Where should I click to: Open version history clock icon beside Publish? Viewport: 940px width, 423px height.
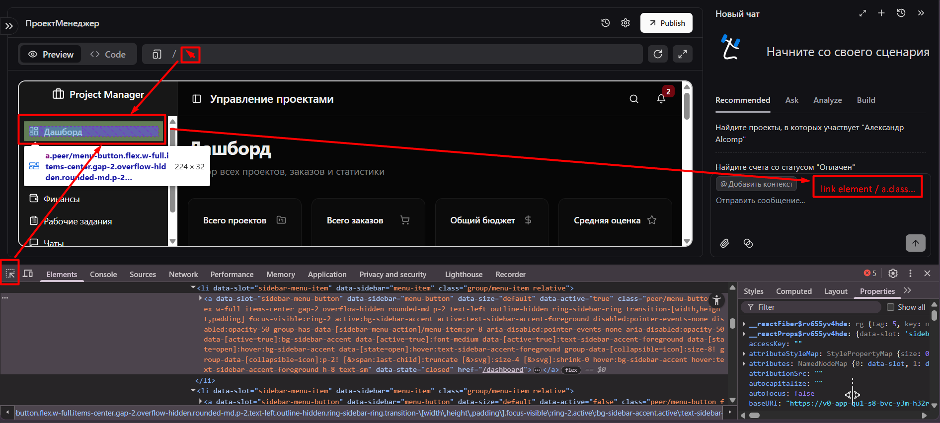pyautogui.click(x=605, y=23)
